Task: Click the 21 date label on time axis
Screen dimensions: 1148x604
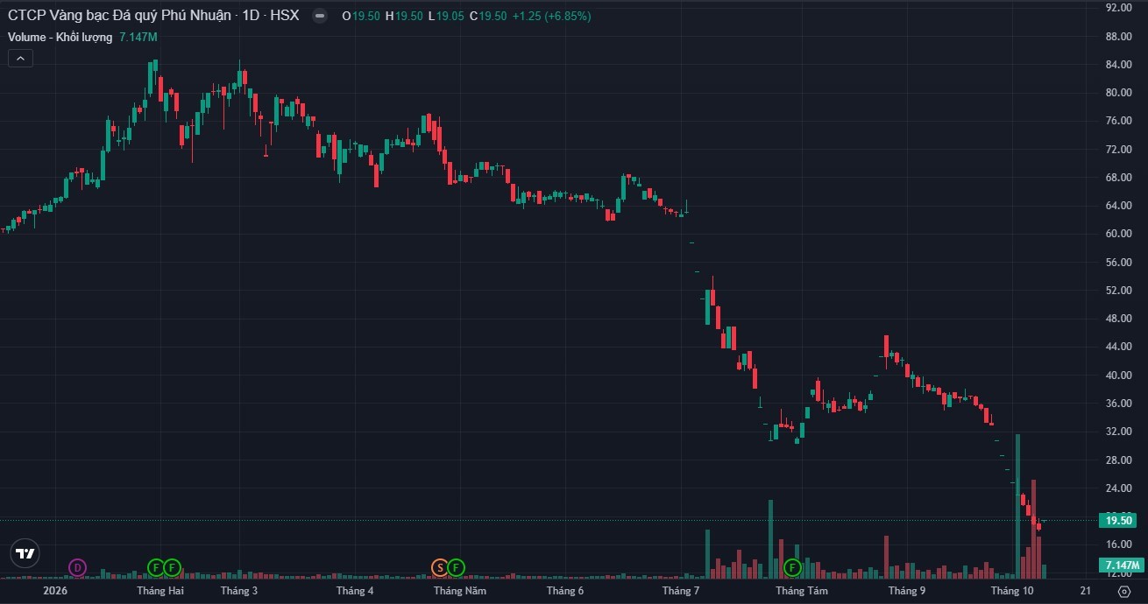Action: (1086, 591)
